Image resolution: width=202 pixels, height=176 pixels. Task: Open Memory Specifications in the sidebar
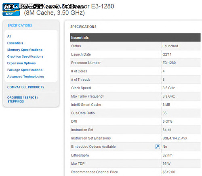point(25,50)
